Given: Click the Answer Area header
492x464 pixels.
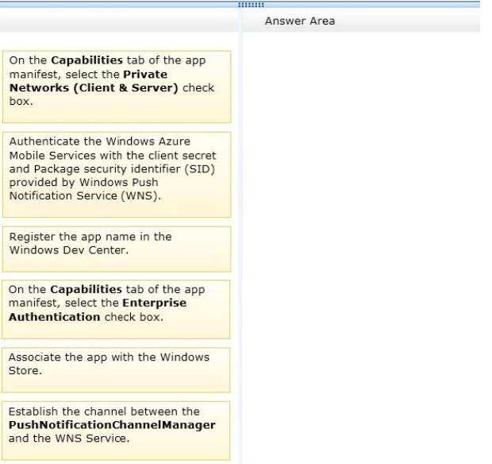Looking at the screenshot, I should [x=300, y=21].
